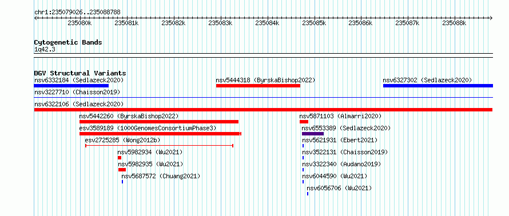This screenshot has height=216, width=509.
Task: Click the small red nsv5982934 bar
Action: click(x=120, y=158)
